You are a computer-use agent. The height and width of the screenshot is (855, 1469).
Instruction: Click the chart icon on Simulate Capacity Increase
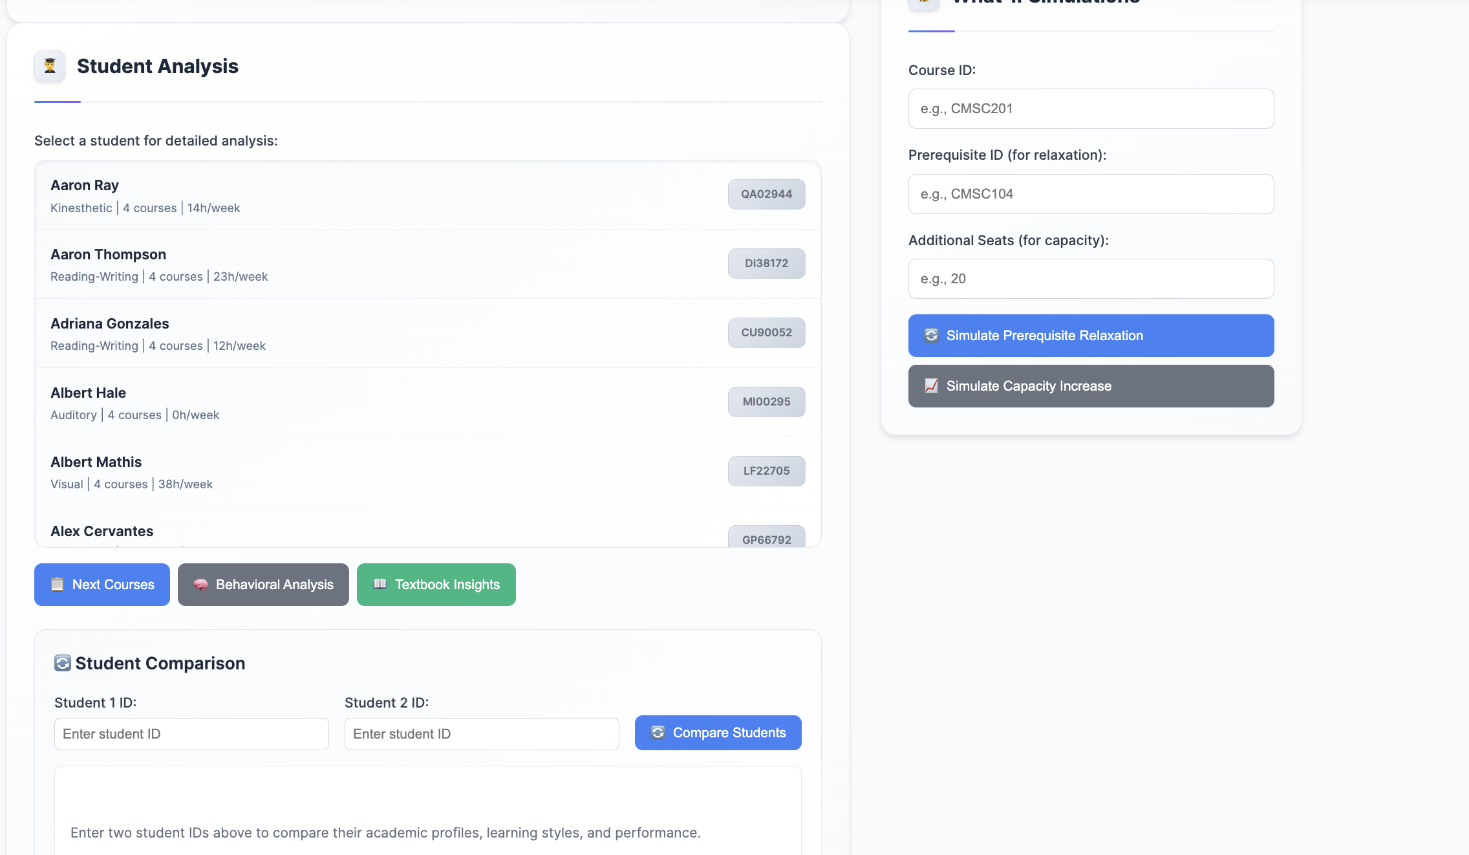(x=932, y=386)
